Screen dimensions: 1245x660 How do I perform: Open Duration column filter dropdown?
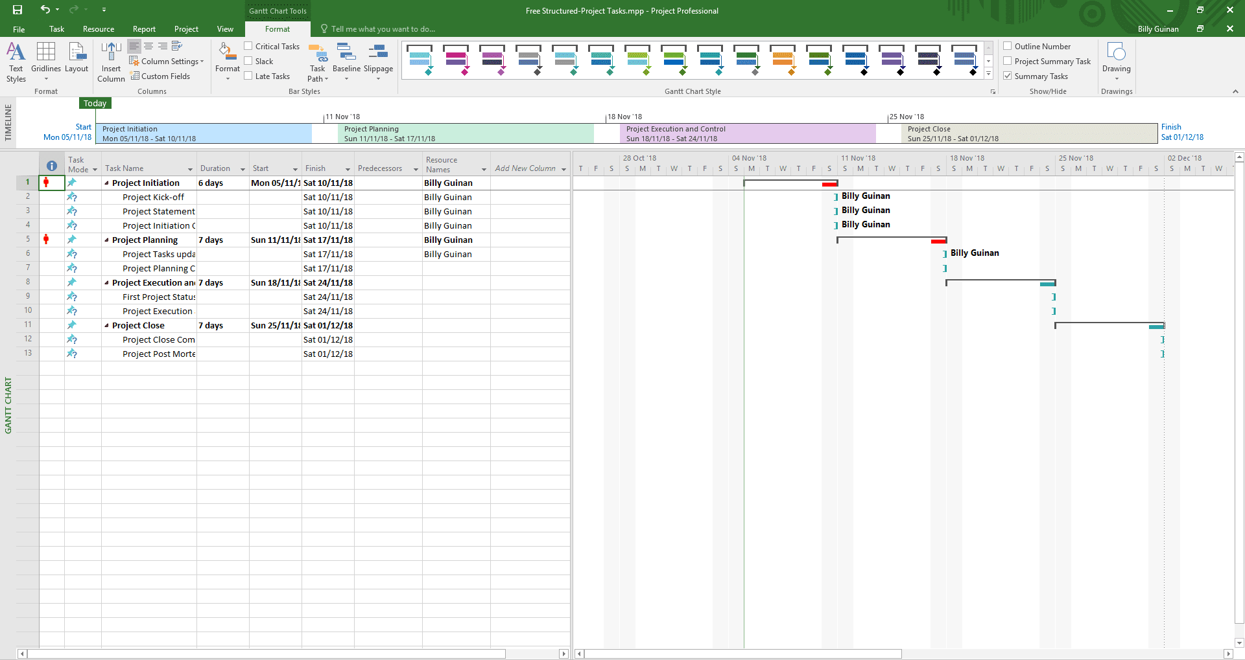(243, 170)
